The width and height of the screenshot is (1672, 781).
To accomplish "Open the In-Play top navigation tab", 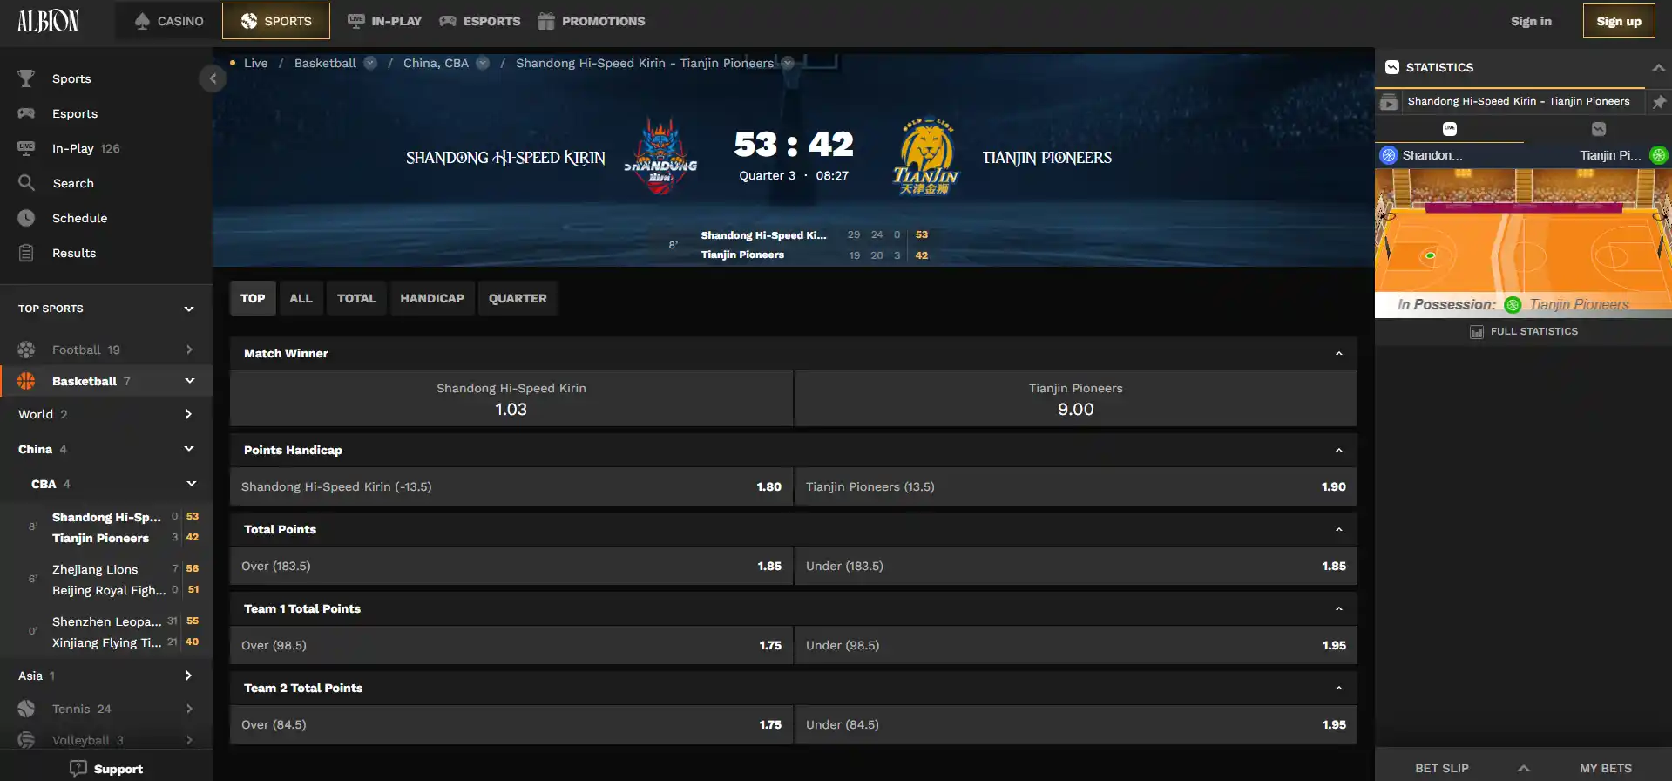I will pos(384,21).
